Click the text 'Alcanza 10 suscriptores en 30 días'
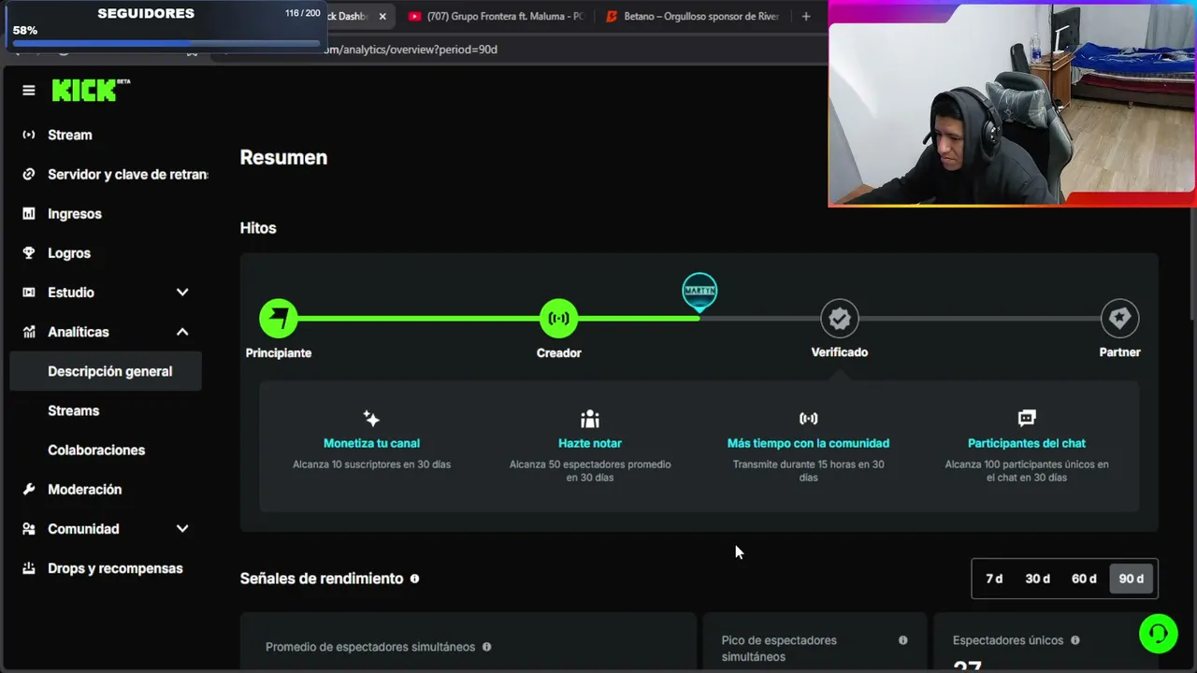Screen dimensions: 1197x673 (371, 465)
